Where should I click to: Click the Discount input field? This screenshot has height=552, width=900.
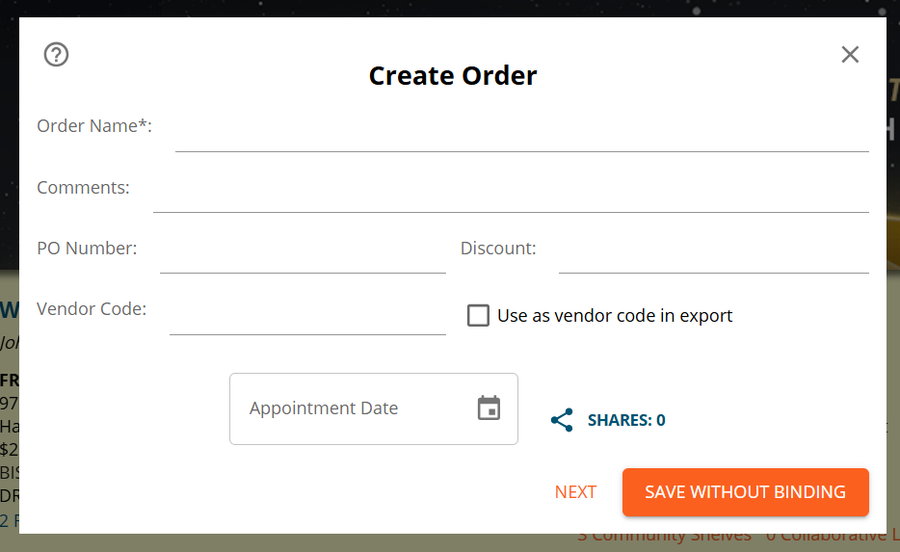click(713, 256)
